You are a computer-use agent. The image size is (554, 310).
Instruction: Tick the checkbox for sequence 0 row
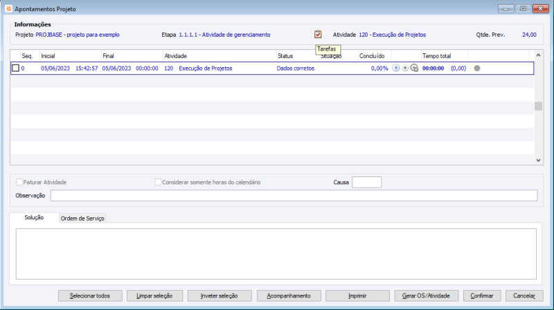coord(15,68)
